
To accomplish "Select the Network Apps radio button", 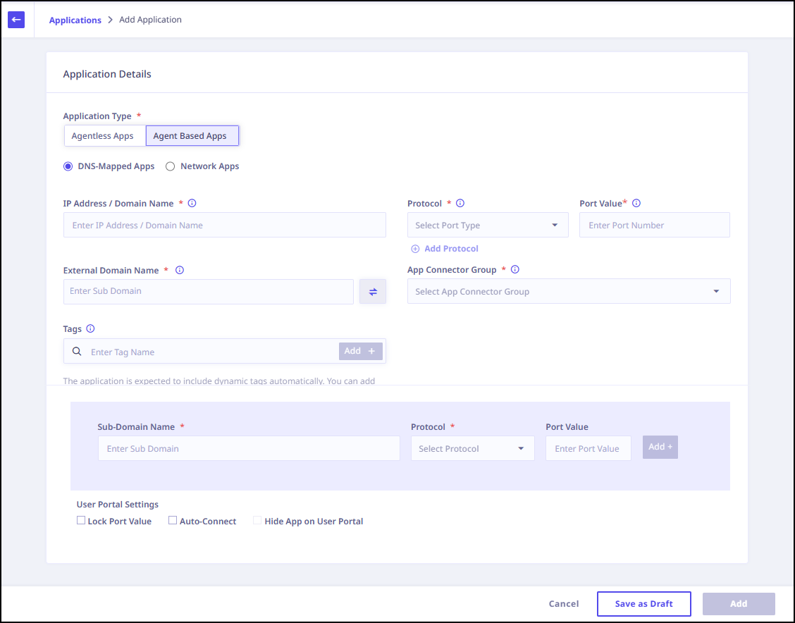I will pyautogui.click(x=170, y=166).
